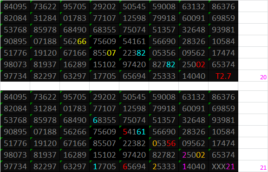Select cell 85507 with yellow 07
268x172 pixels.
(x=104, y=53)
